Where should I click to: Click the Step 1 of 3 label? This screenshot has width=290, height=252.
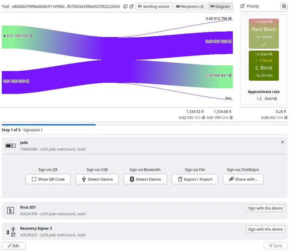[x=11, y=130]
